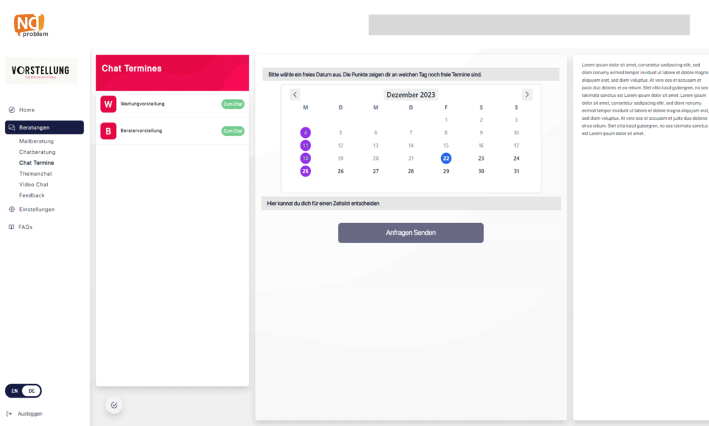Click the Ausloggen logout icon
The height and width of the screenshot is (426, 709).
point(9,414)
